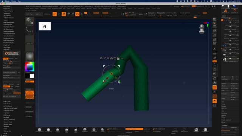The height and width of the screenshot is (136, 242).
Task: Open the material sphere selector
Action: click(29, 57)
